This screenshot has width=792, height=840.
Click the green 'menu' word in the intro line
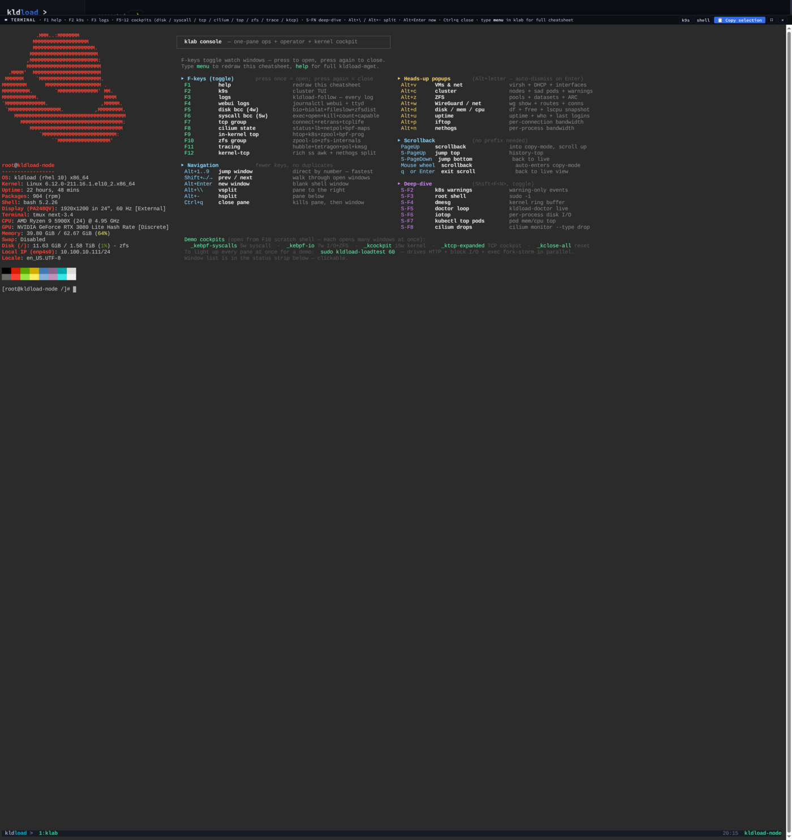(203, 66)
